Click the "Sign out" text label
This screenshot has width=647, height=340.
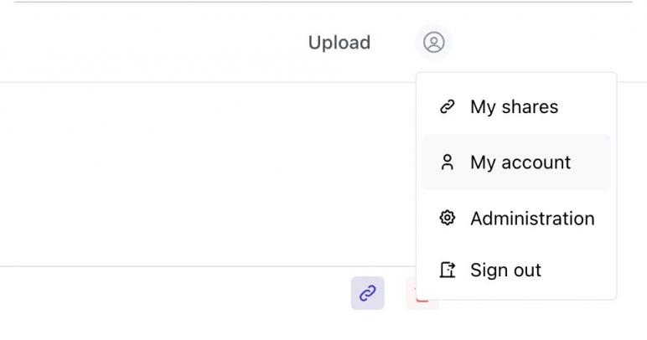pos(505,270)
